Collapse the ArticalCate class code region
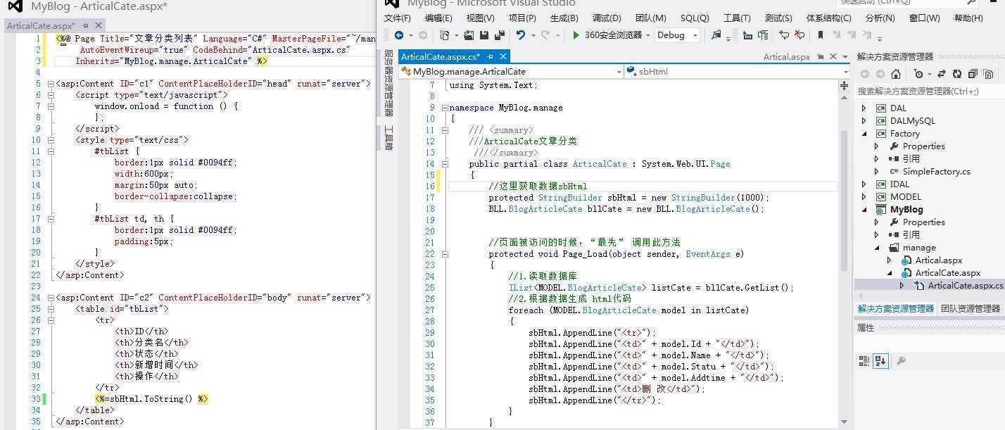 pos(445,164)
